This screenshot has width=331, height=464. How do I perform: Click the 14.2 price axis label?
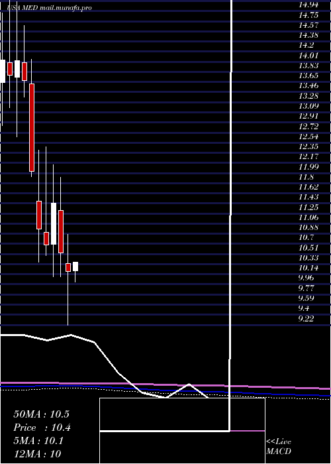point(306,45)
